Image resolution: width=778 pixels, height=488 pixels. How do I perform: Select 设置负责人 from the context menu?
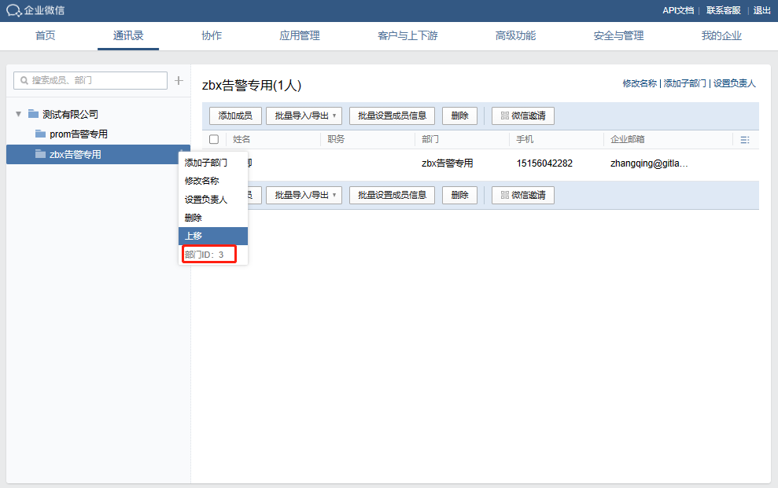pos(206,200)
